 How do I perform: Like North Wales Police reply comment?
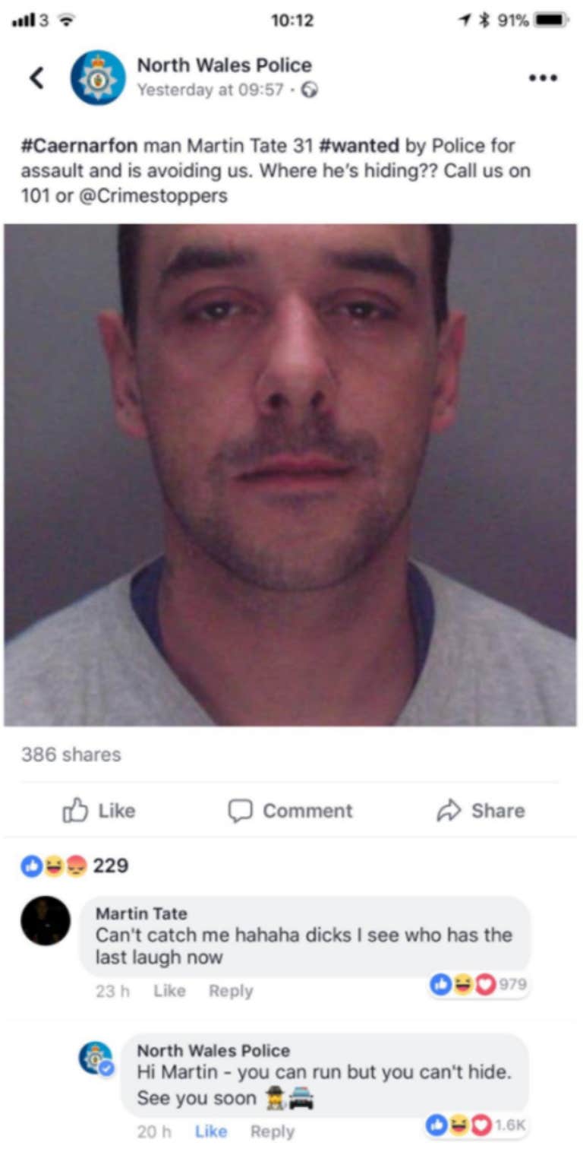[211, 1131]
